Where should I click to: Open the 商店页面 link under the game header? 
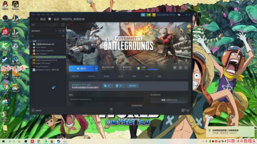[x=75, y=76]
